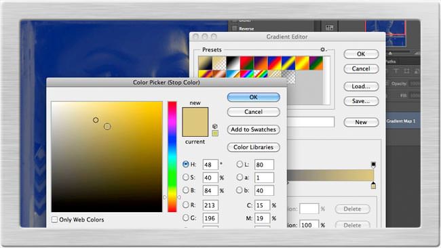The image size is (441, 248).
Task: Click the H value field showing 48
Action: pyautogui.click(x=210, y=165)
